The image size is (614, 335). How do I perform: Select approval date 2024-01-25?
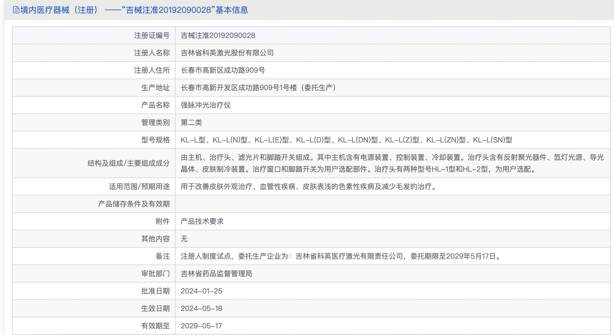pyautogui.click(x=201, y=291)
